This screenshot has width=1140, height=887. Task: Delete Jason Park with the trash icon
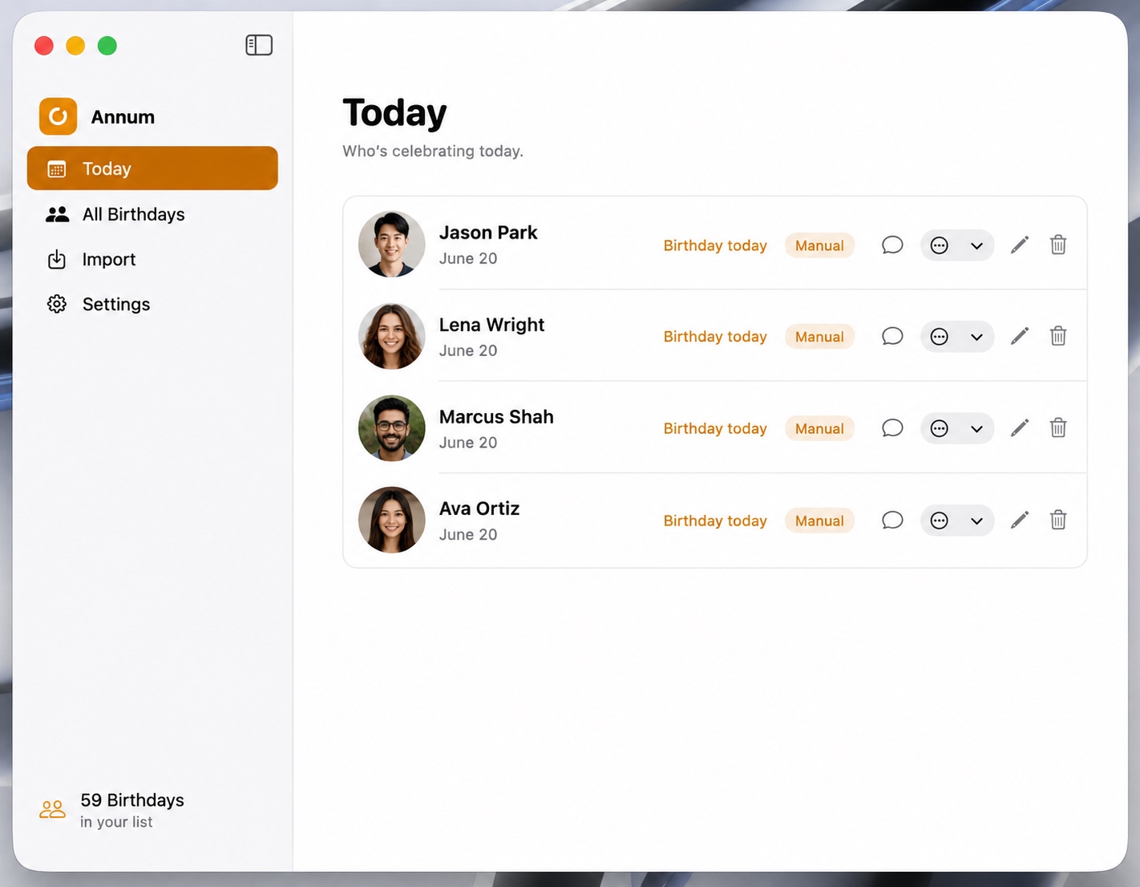(1058, 245)
